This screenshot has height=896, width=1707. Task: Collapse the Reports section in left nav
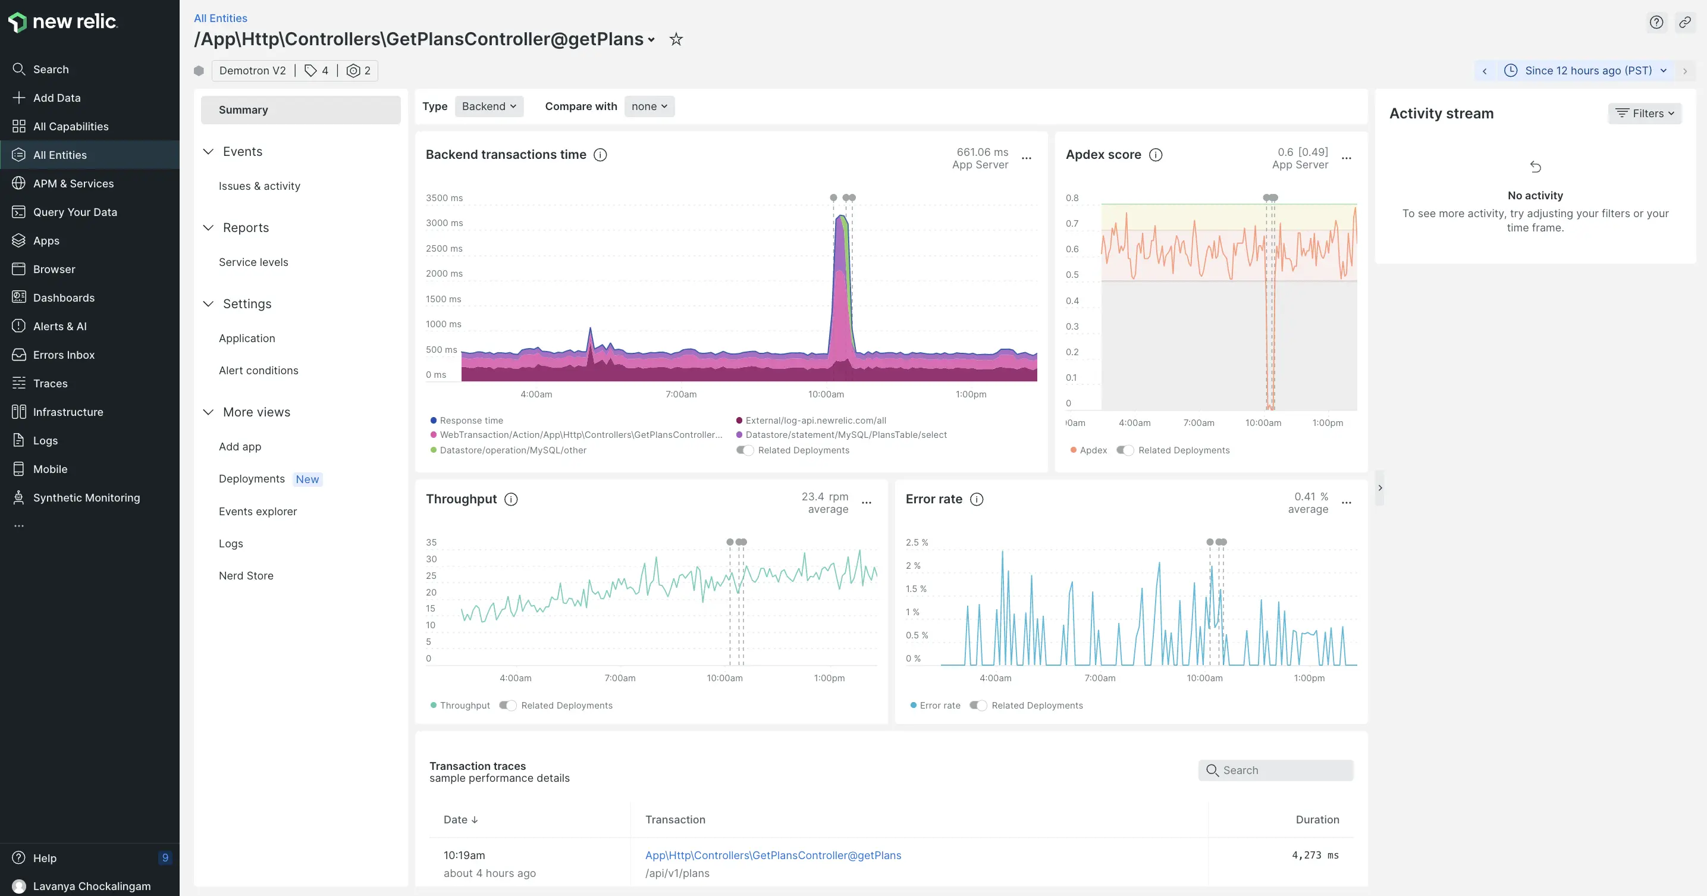[x=208, y=227]
